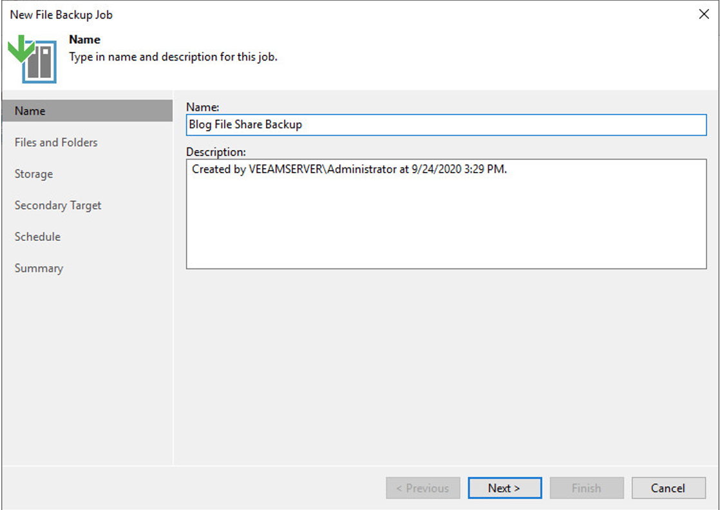This screenshot has height=510, width=720.
Task: Click the Description text area
Action: tap(446, 212)
